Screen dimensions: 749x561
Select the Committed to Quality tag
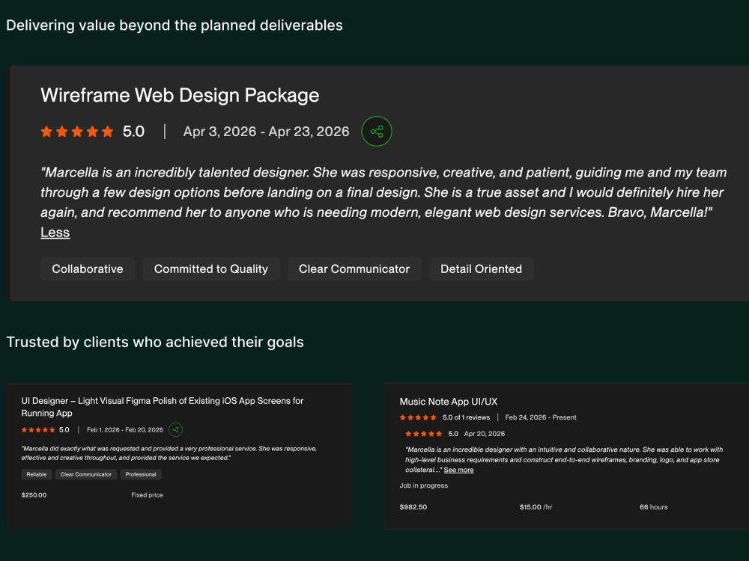(x=210, y=269)
